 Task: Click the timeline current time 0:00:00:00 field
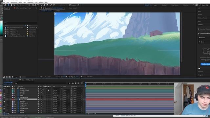(8, 83)
